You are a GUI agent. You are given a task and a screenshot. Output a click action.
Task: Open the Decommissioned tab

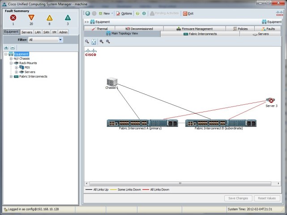[139, 29]
